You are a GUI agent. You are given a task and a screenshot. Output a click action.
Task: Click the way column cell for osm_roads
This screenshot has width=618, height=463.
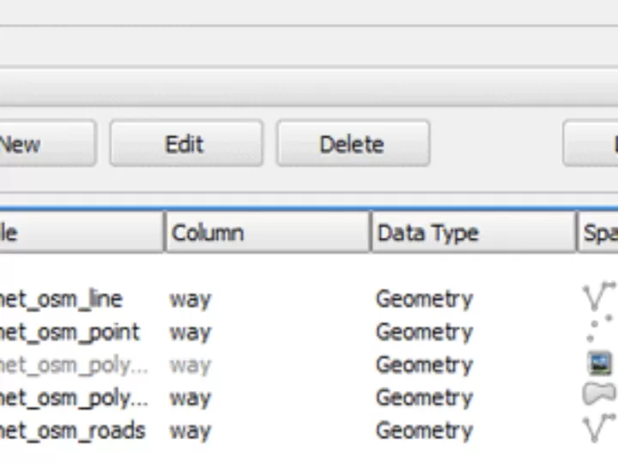pos(191,430)
